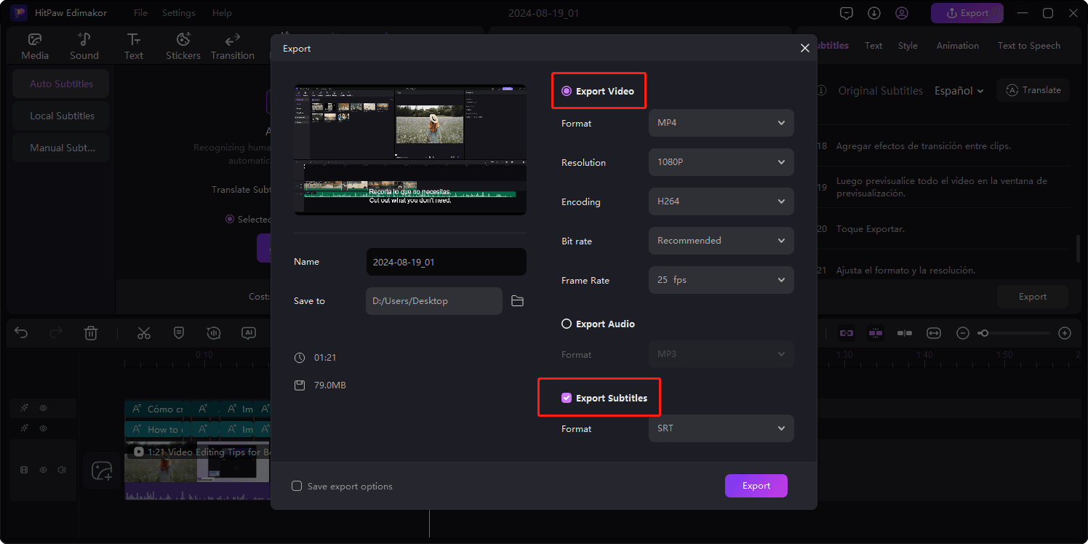
Task: Click the scissors split tool on the timeline toolbar
Action: [143, 332]
